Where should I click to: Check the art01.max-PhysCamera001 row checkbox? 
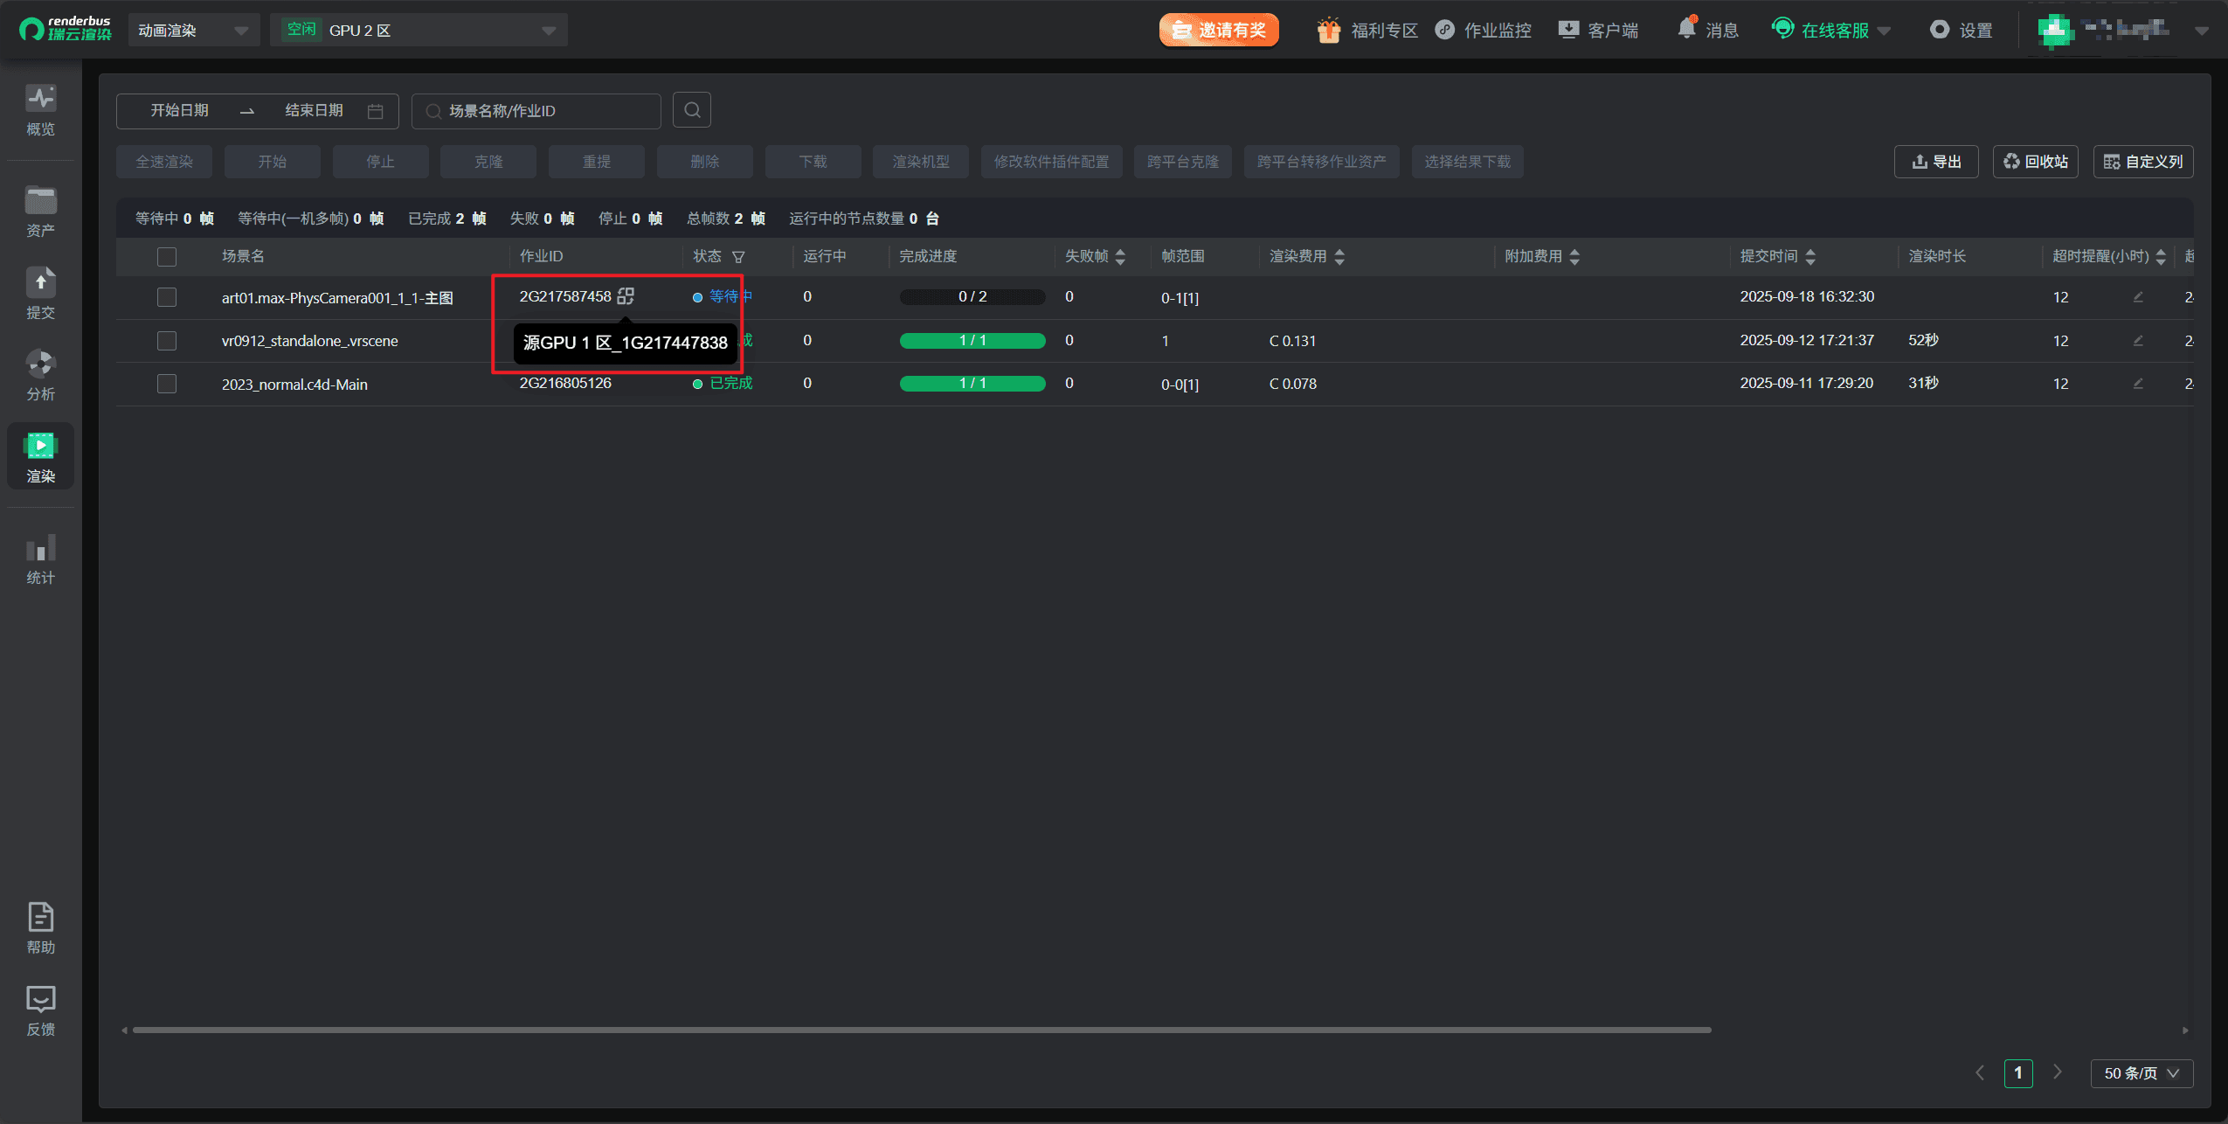(x=167, y=297)
